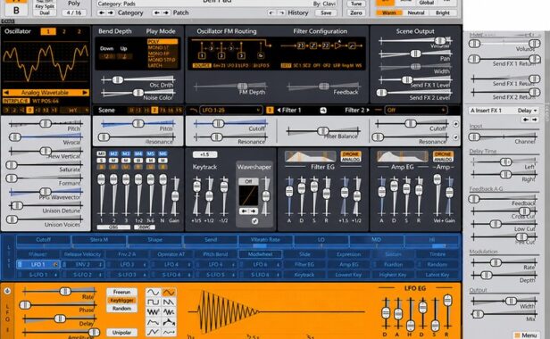This screenshot has height=339, width=550.
Task: Select the square LFO waveform icon
Action: click(x=153, y=302)
